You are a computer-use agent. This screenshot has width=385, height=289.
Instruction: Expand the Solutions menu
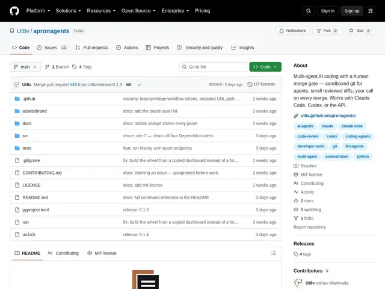point(68,11)
